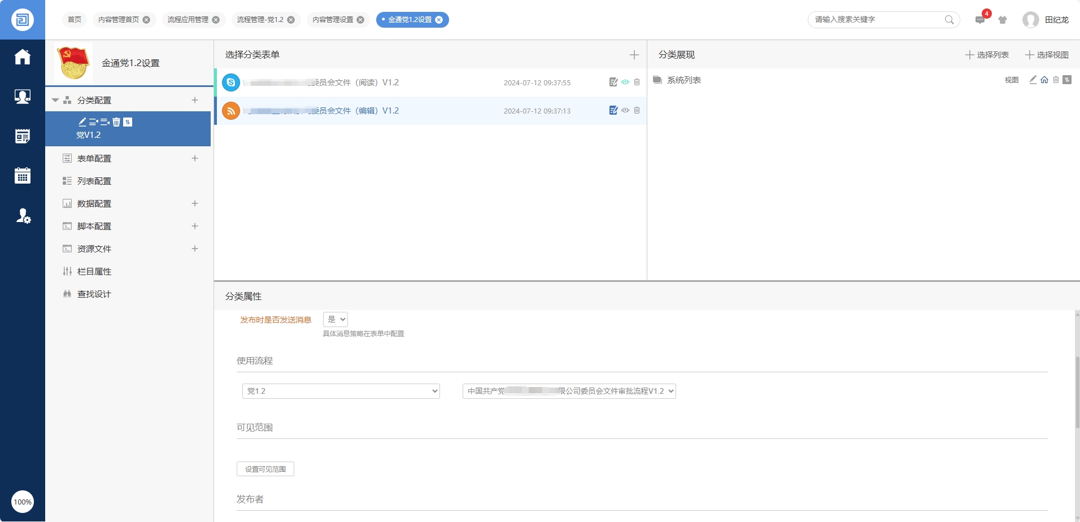Click the 设置可见范围 button

[265, 469]
